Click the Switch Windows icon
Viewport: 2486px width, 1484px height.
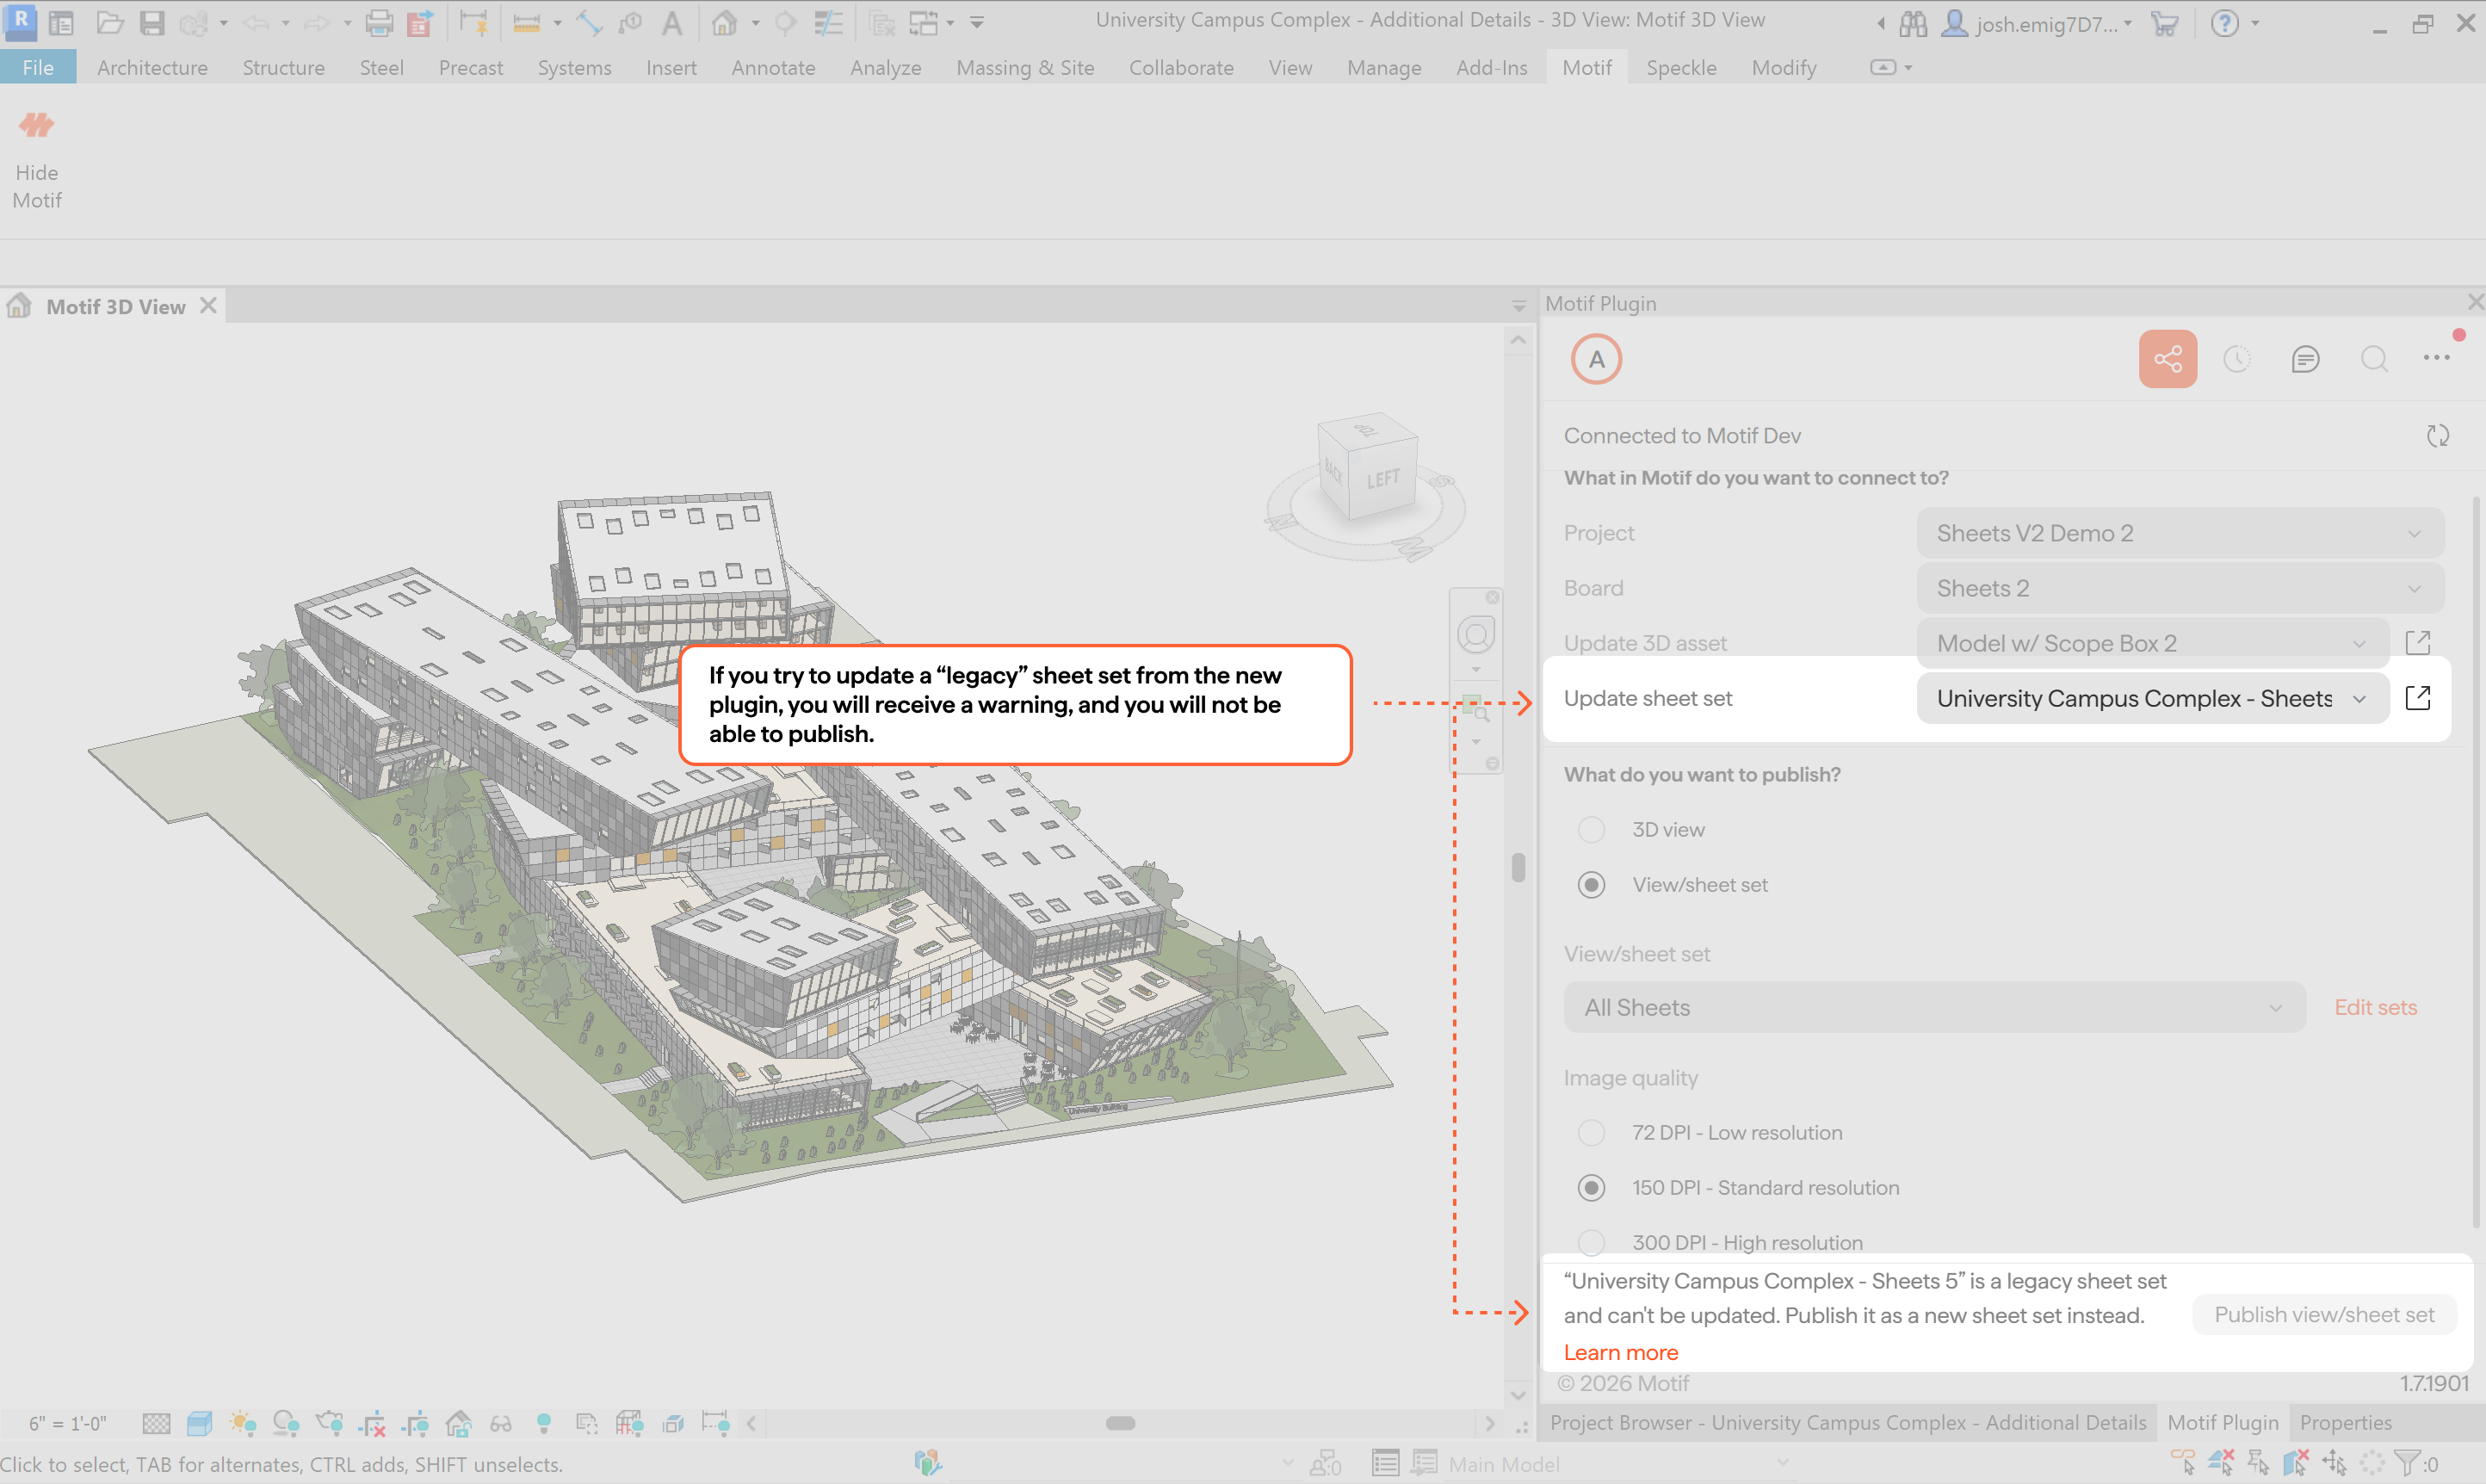(x=923, y=22)
